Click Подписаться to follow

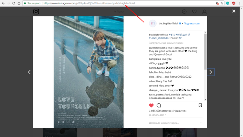pos(192,23)
